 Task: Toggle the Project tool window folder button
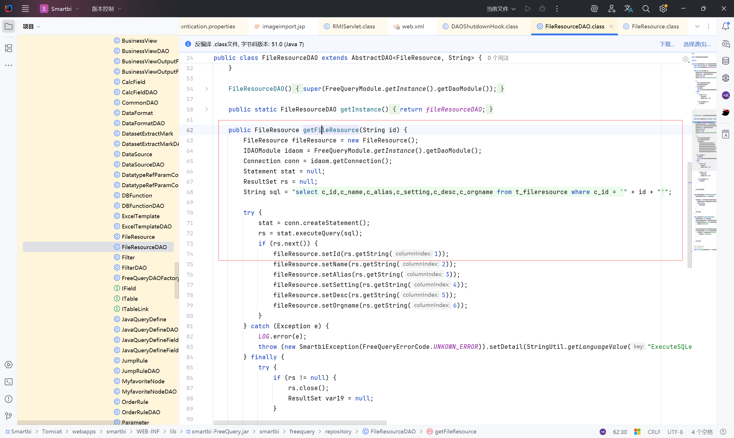click(9, 26)
